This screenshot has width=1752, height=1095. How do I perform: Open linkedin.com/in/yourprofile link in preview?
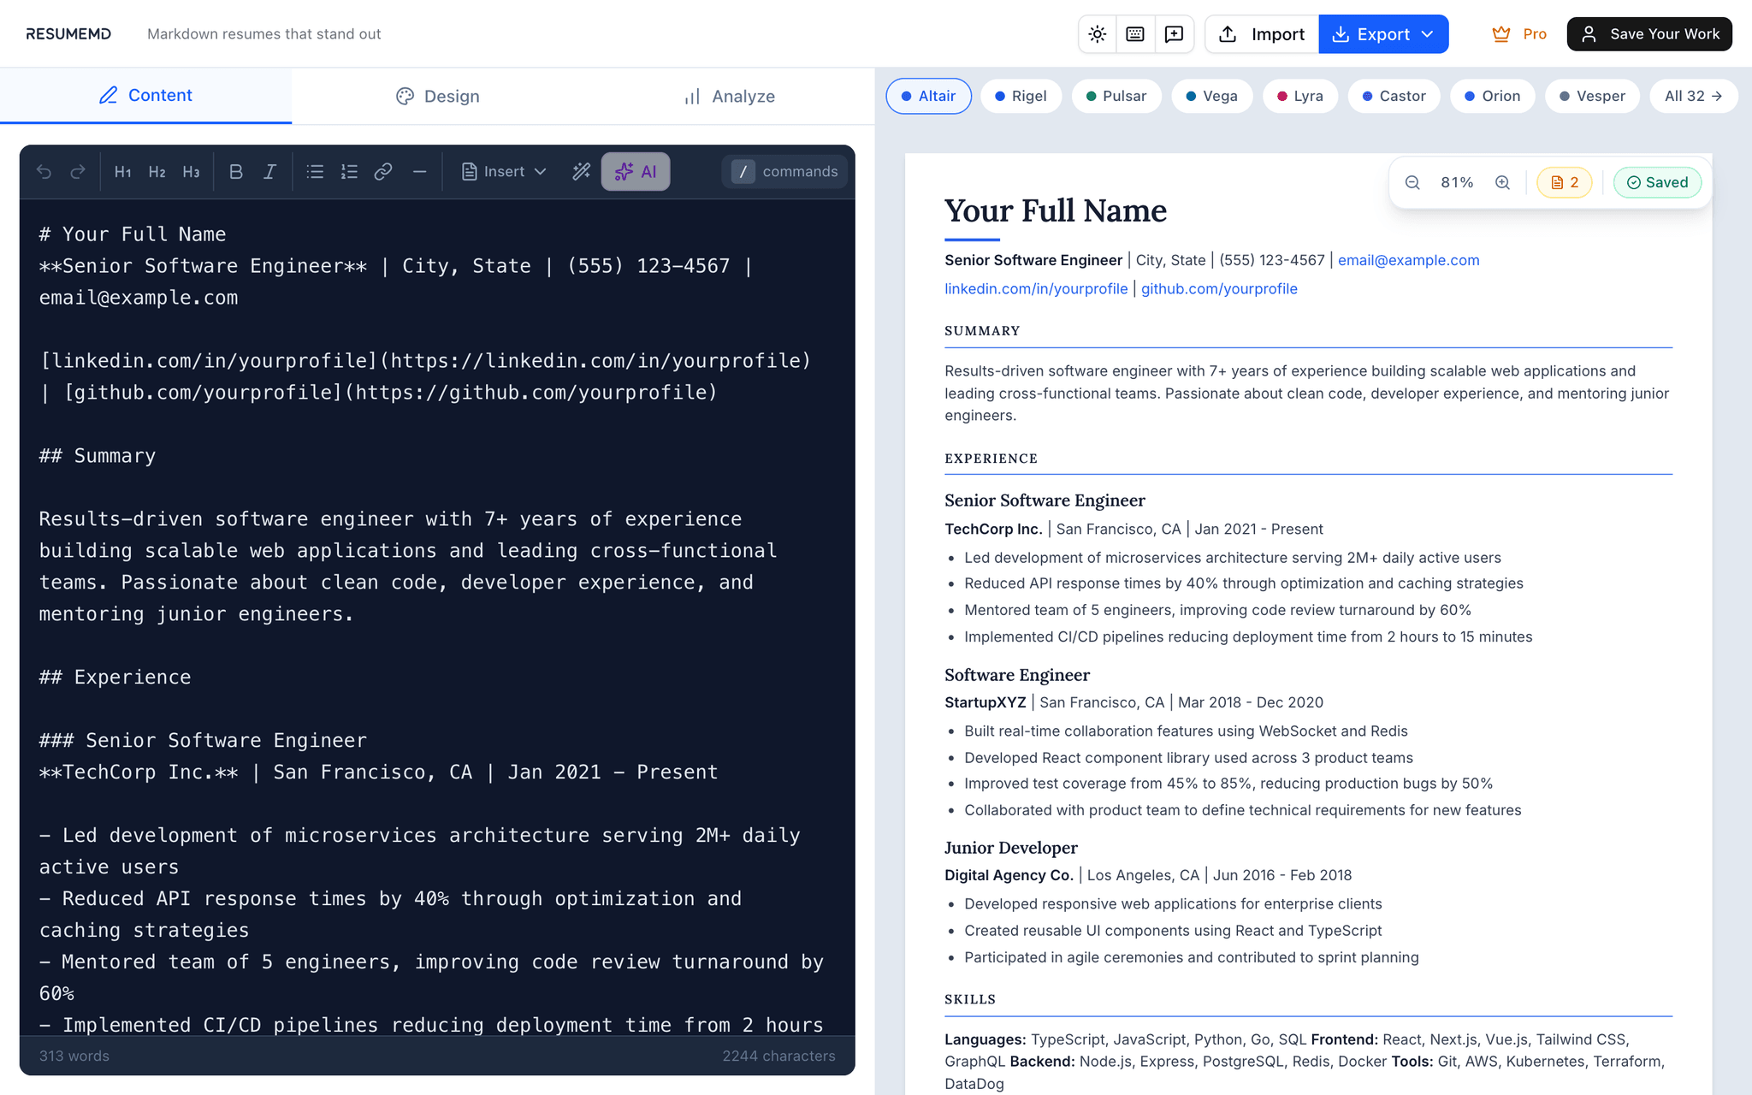coord(1036,289)
